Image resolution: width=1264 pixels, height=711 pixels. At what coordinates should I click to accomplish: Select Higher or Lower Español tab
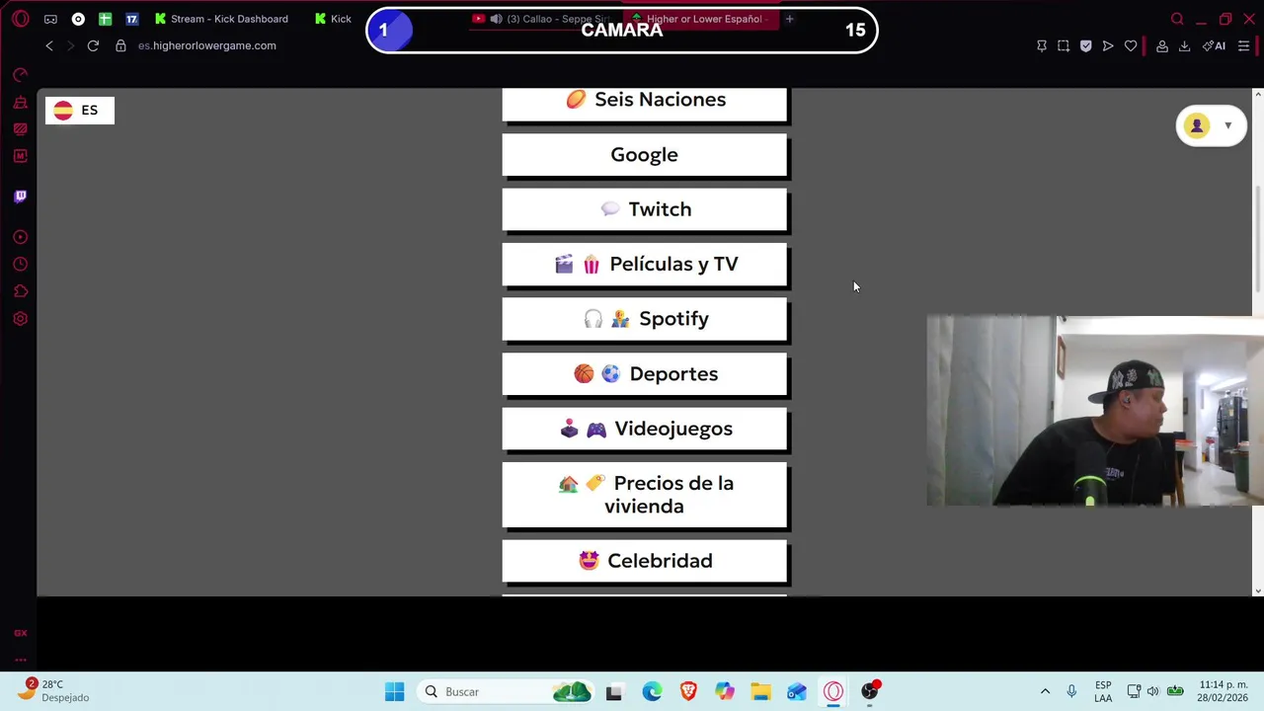tap(701, 19)
